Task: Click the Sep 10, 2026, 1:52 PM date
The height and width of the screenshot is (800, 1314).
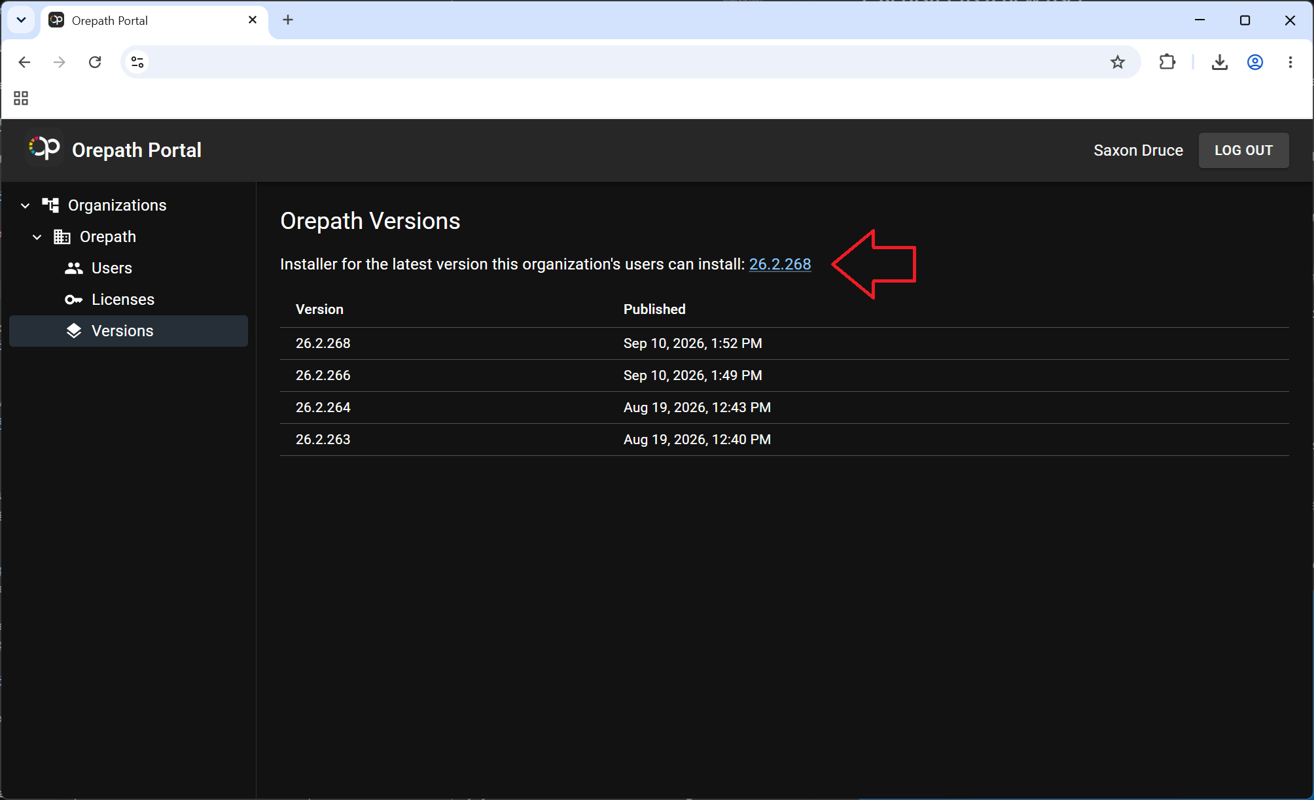Action: point(692,343)
